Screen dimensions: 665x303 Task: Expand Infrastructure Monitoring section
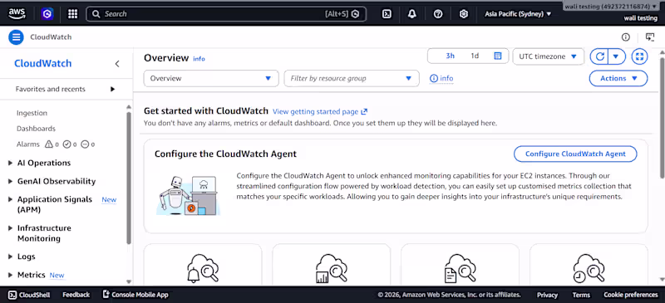point(10,228)
